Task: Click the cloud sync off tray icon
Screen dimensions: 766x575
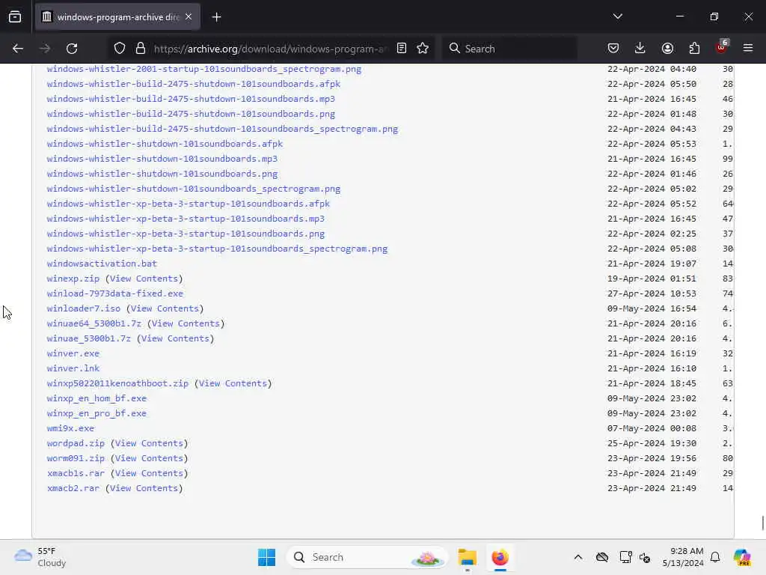Action: point(602,557)
